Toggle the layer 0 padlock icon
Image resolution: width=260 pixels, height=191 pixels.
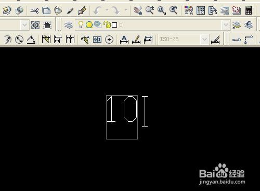(107, 24)
